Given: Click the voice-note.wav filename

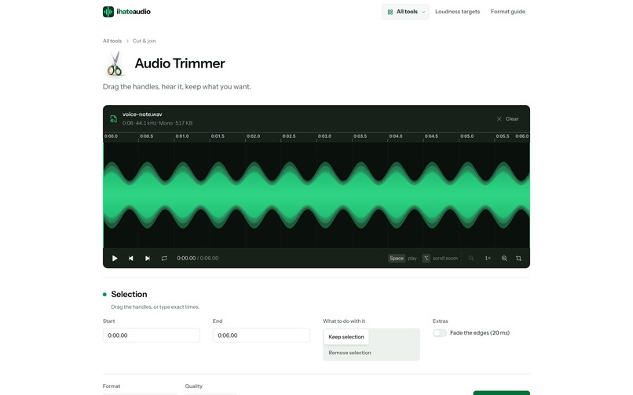Looking at the screenshot, I should pyautogui.click(x=142, y=114).
